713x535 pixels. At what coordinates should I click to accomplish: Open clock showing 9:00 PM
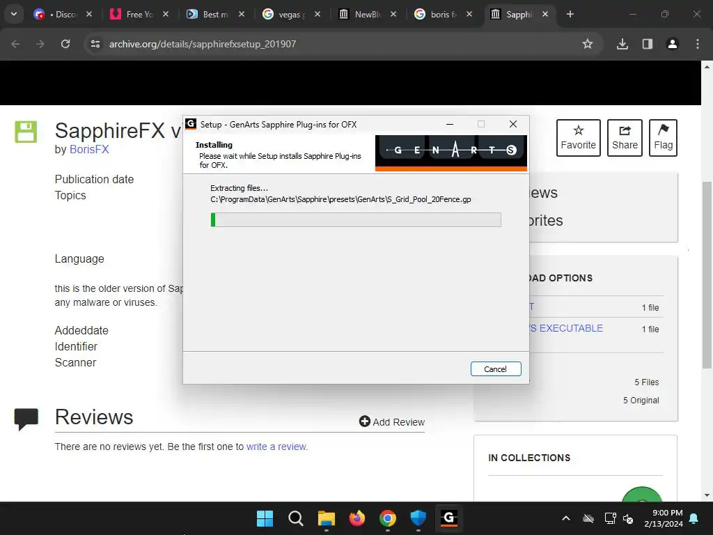click(x=664, y=518)
